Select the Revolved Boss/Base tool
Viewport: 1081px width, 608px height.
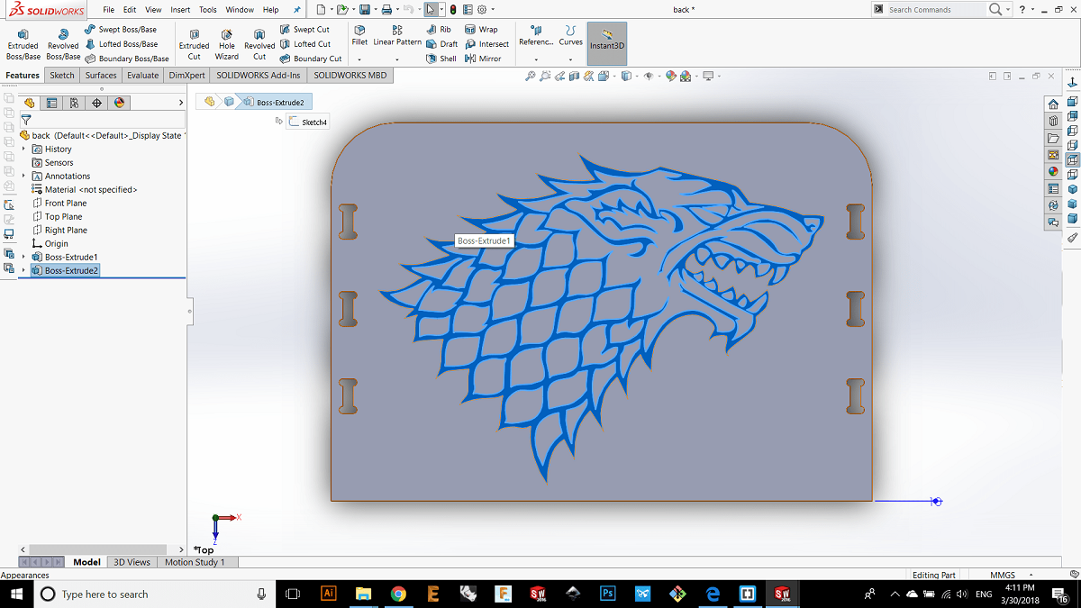click(x=63, y=43)
